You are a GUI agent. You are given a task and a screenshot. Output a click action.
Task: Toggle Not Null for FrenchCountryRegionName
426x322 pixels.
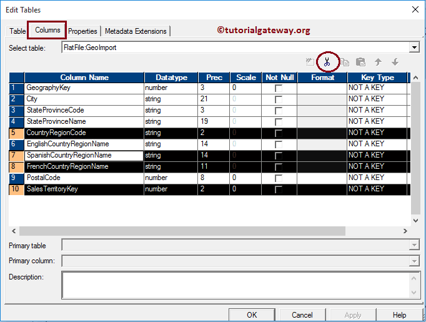point(279,167)
